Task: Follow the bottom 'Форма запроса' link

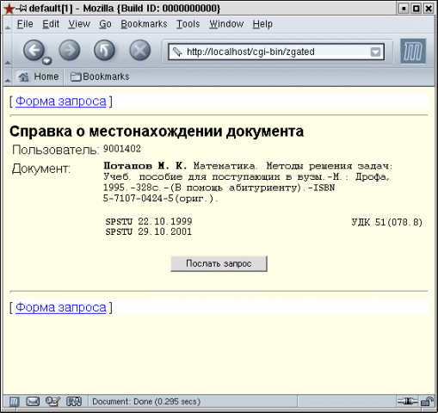Action: 61,307
